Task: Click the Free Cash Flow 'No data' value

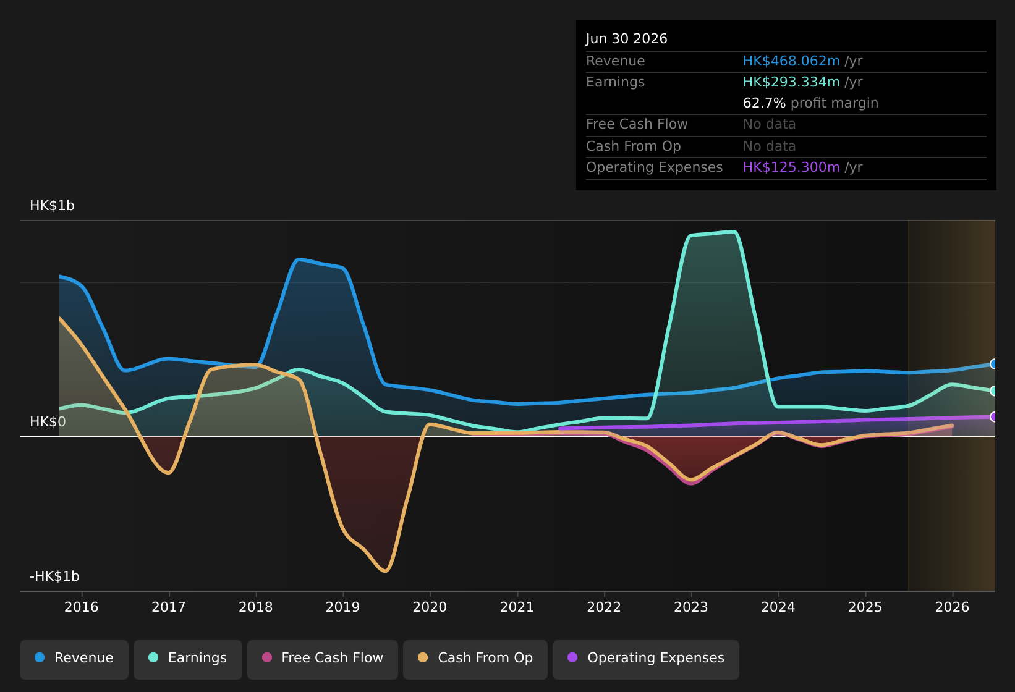Action: point(770,124)
